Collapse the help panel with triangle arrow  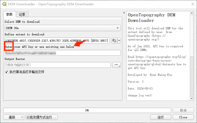click(124, 13)
